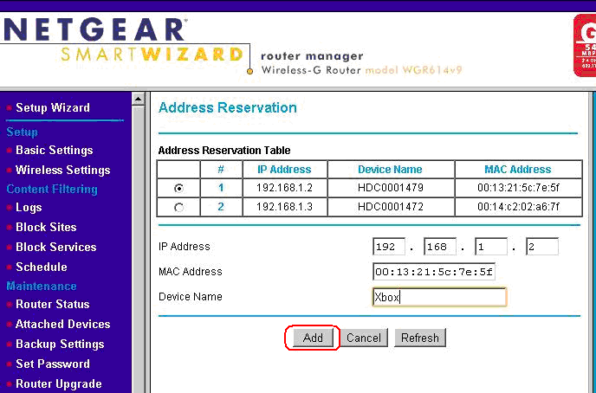
Task: Click the Add button
Action: (x=313, y=338)
